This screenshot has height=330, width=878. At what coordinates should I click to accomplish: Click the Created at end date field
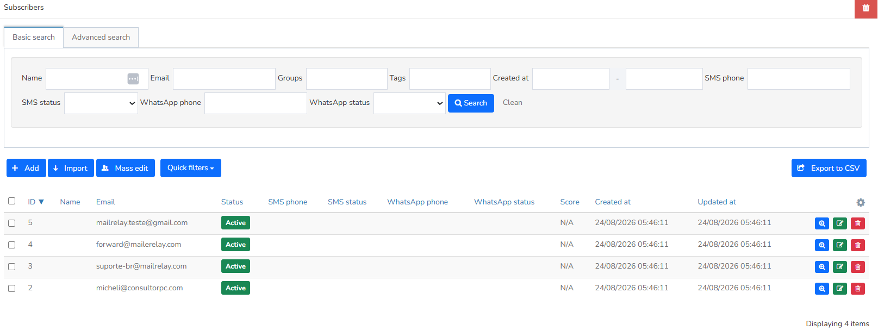pos(664,79)
